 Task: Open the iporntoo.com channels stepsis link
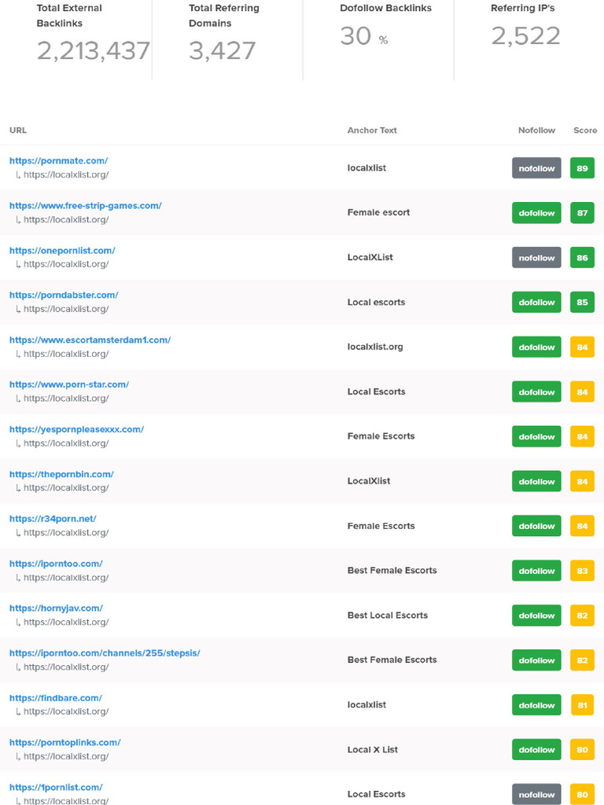click(x=105, y=653)
